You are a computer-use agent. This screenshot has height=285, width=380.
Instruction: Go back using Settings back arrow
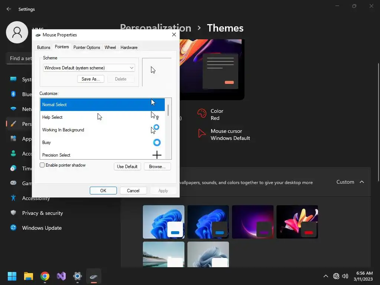[x=9, y=9]
